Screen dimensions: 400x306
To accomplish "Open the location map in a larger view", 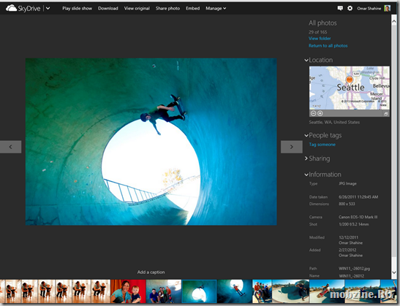I will coord(386,114).
